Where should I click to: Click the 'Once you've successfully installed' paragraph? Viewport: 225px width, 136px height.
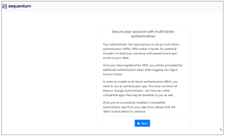pyautogui.click(x=142, y=106)
